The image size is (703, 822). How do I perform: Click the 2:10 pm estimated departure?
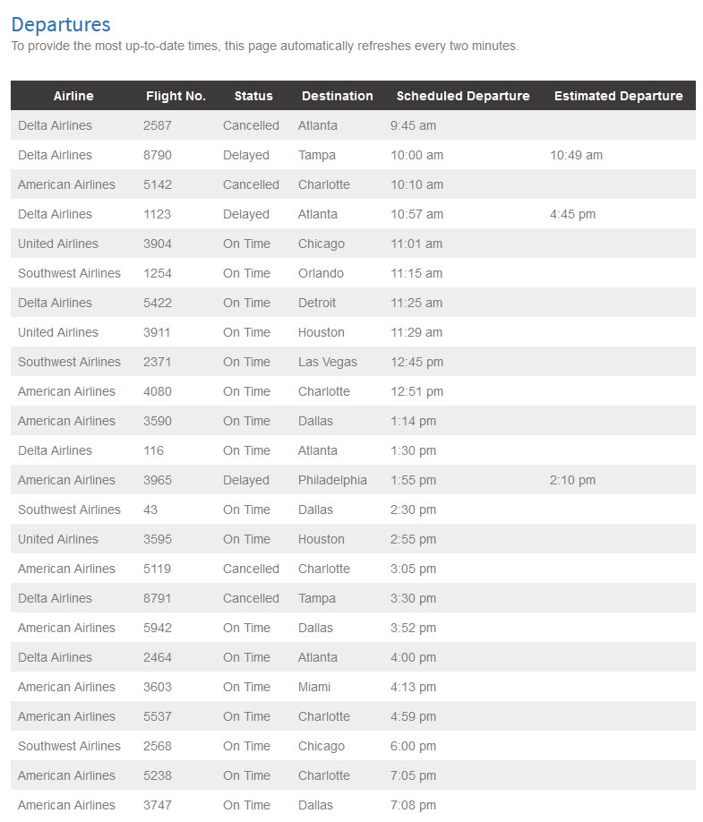(572, 480)
